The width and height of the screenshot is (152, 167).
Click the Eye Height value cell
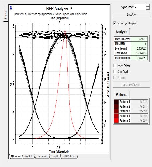pos(139,48)
